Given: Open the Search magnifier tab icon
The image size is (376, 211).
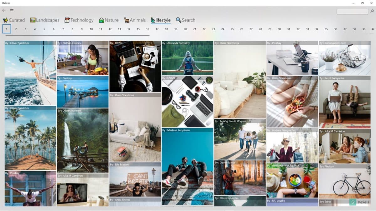Looking at the screenshot, I should click(x=178, y=20).
